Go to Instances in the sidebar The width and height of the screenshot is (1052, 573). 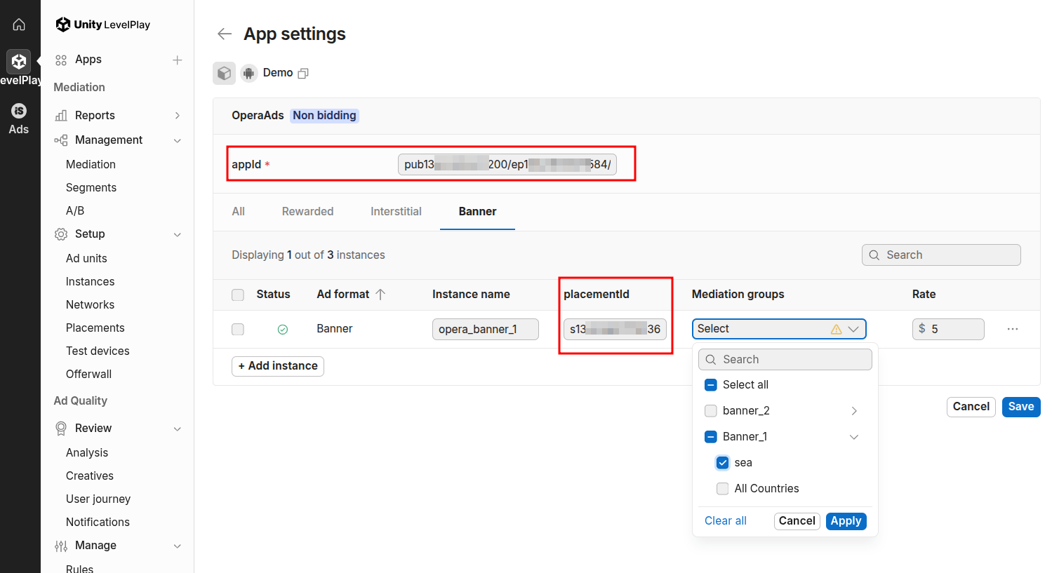pos(90,281)
